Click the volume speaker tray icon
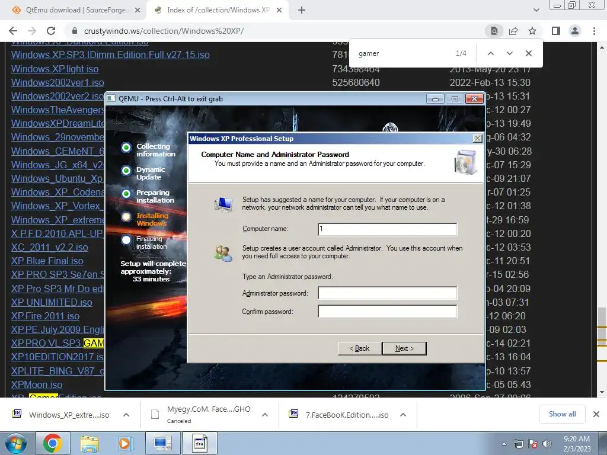607x455 pixels. [x=547, y=444]
